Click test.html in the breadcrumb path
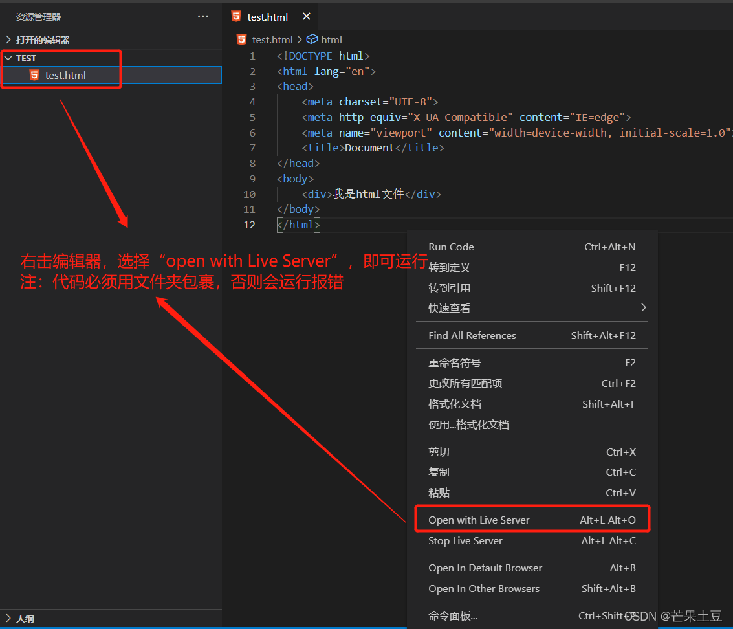The image size is (733, 629). pos(272,39)
